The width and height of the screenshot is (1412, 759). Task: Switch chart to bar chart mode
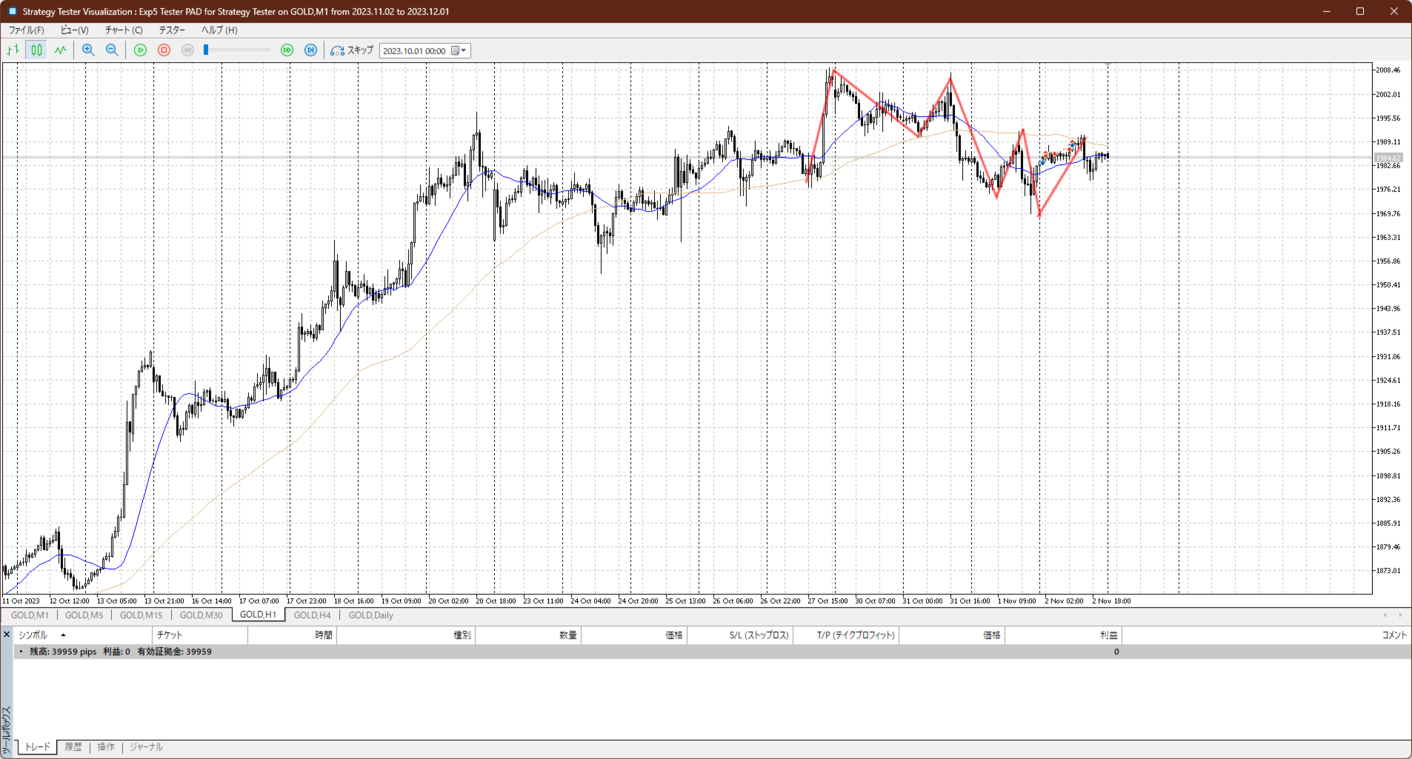tap(13, 50)
